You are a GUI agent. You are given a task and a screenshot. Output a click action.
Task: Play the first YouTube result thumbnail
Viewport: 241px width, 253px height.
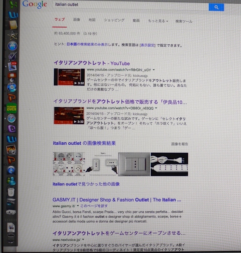(x=69, y=77)
